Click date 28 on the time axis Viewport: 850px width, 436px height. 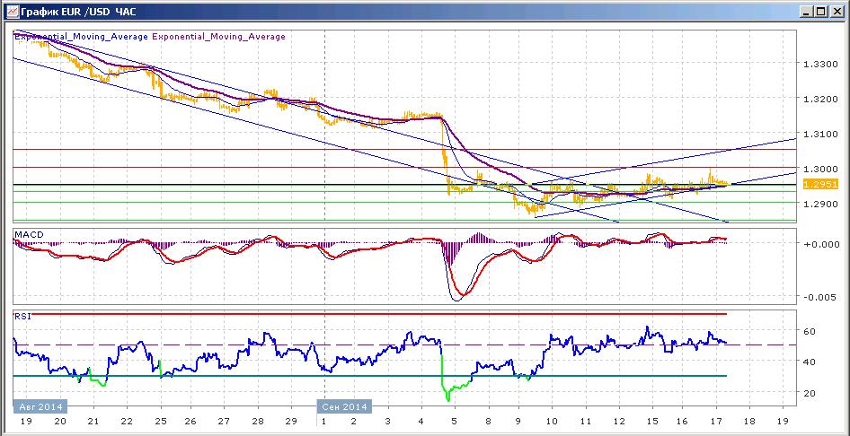pyautogui.click(x=258, y=421)
